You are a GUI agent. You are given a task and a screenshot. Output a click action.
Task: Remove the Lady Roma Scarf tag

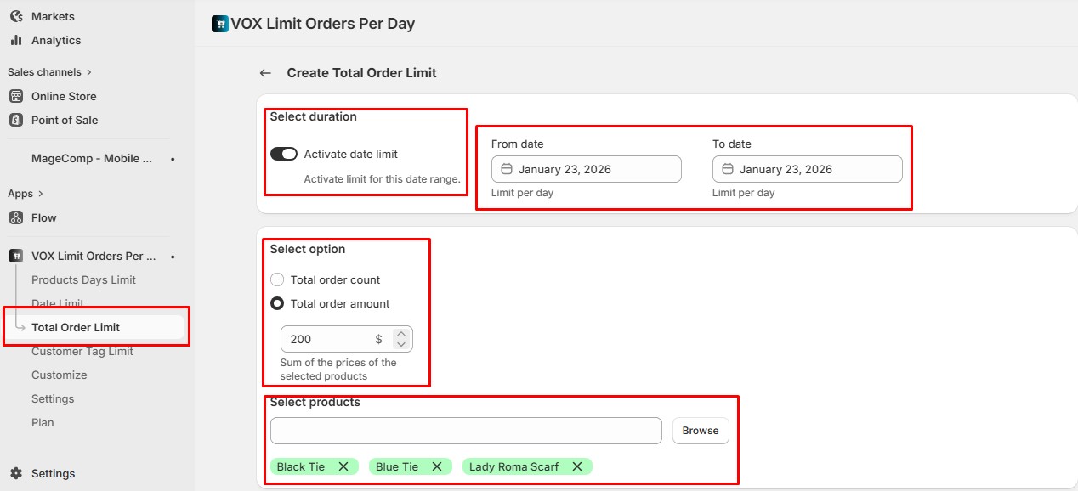pos(577,466)
